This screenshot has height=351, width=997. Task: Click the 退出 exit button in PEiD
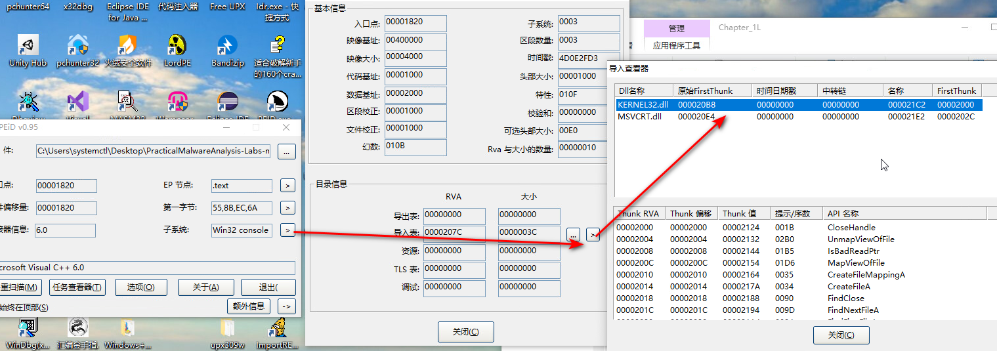(268, 287)
